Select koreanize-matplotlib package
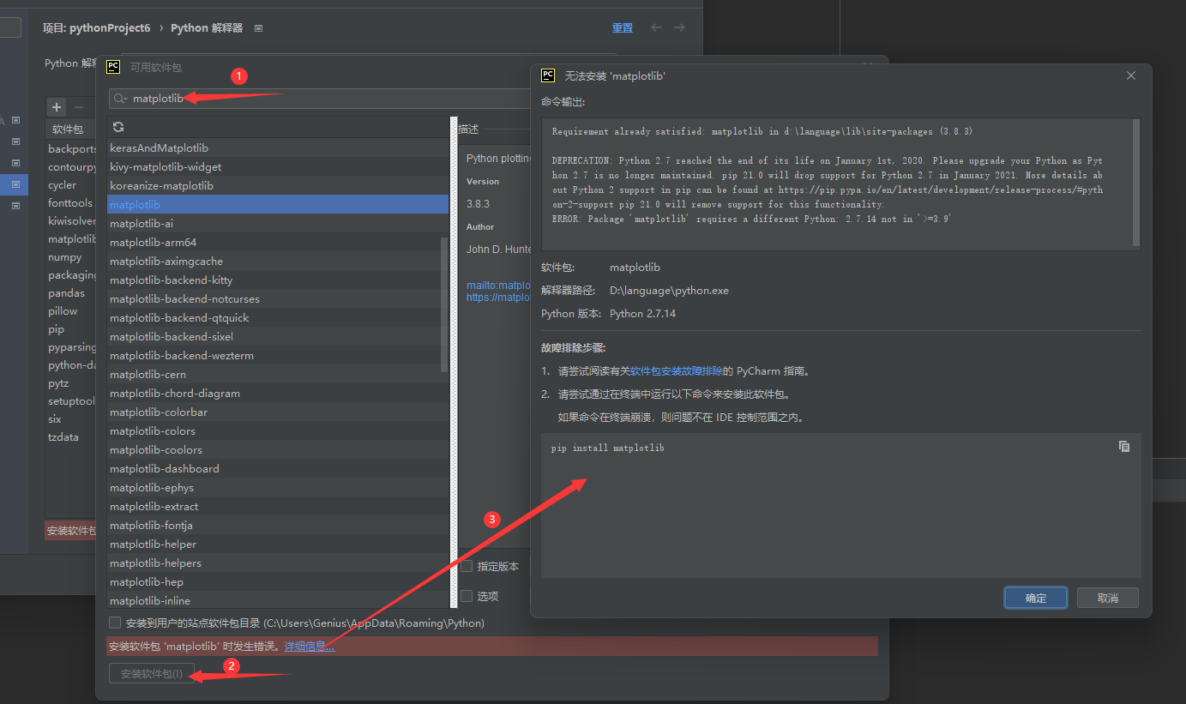The image size is (1186, 704). [x=278, y=185]
